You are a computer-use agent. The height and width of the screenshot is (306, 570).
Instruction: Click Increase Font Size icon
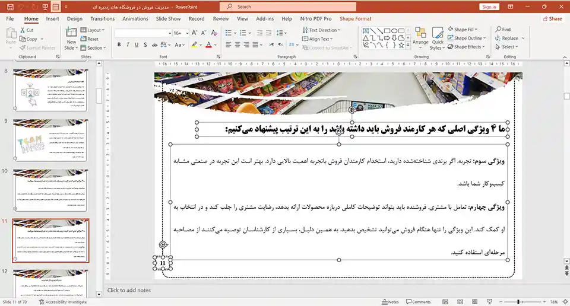[195, 33]
